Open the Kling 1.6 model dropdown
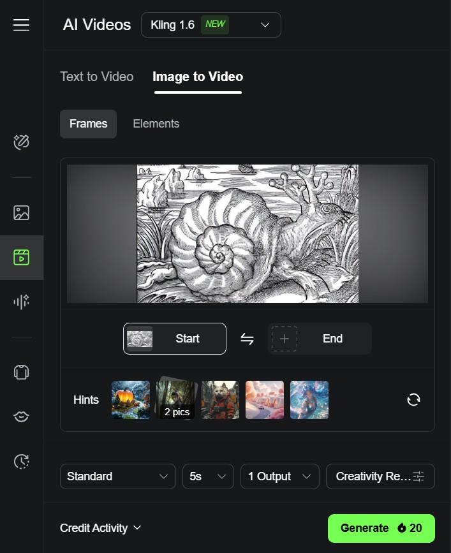451x553 pixels. (x=211, y=25)
